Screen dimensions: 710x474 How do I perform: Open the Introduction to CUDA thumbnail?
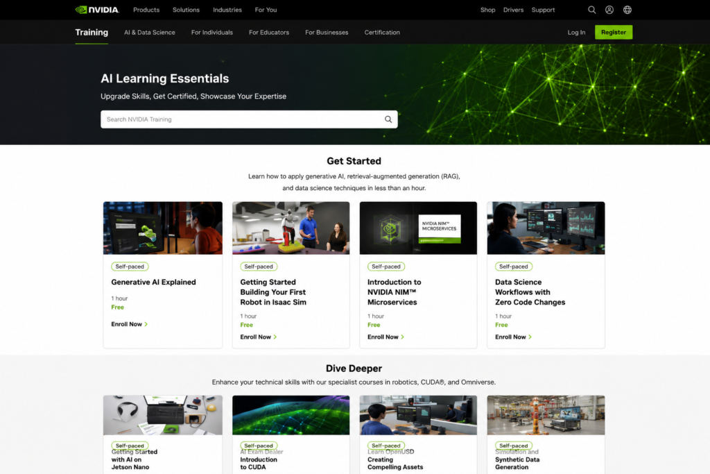(x=291, y=415)
